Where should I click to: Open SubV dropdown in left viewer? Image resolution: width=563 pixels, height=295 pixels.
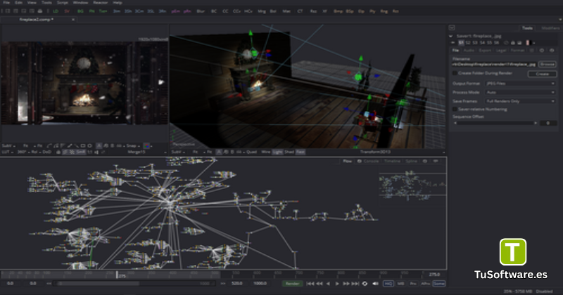[8, 146]
